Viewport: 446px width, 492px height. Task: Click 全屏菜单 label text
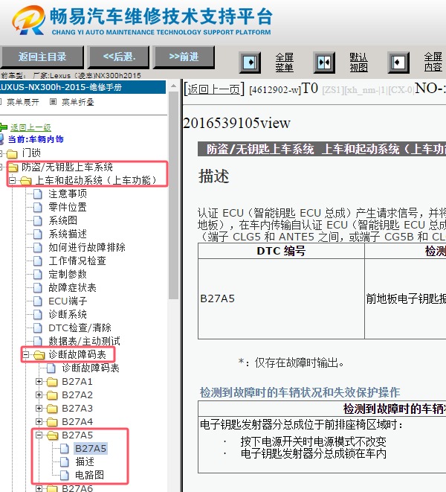click(284, 63)
